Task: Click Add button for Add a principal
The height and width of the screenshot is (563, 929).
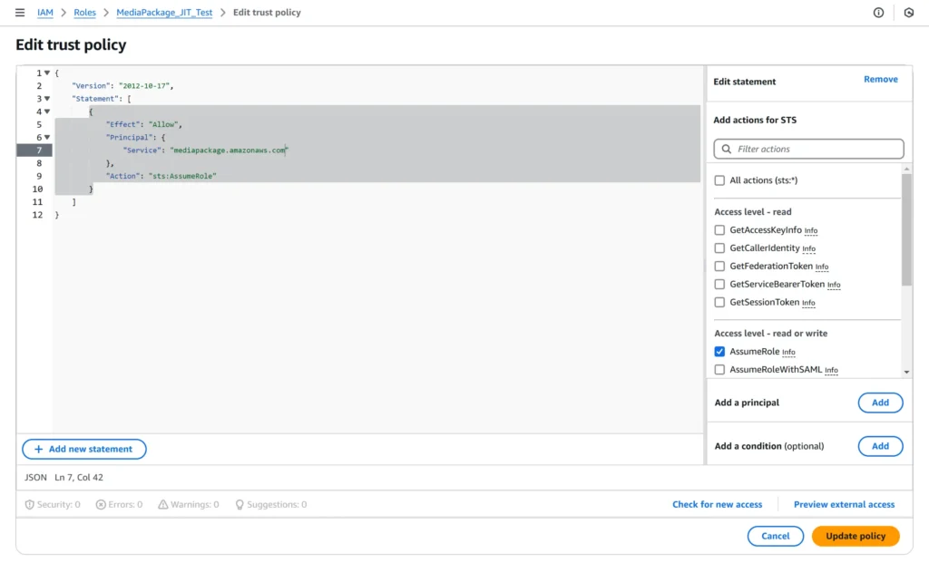Action: 880,403
